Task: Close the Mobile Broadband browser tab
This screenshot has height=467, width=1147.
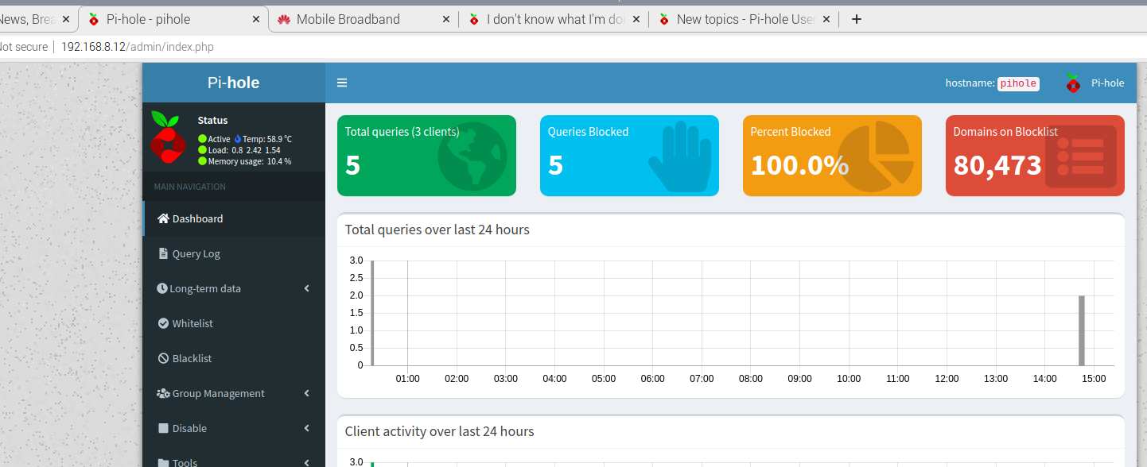Action: point(445,19)
